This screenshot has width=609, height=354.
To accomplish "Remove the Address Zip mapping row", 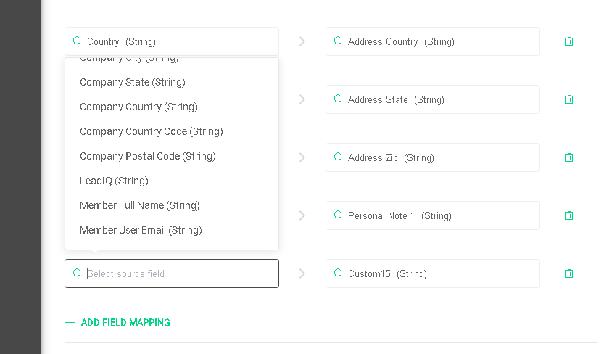I will (569, 157).
